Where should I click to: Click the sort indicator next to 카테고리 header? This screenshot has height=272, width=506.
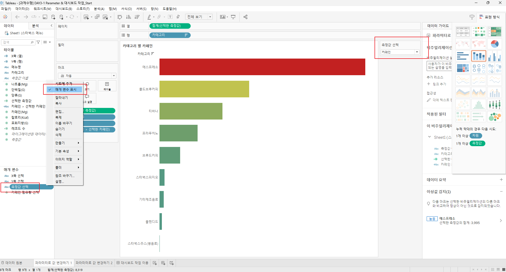pos(153,54)
